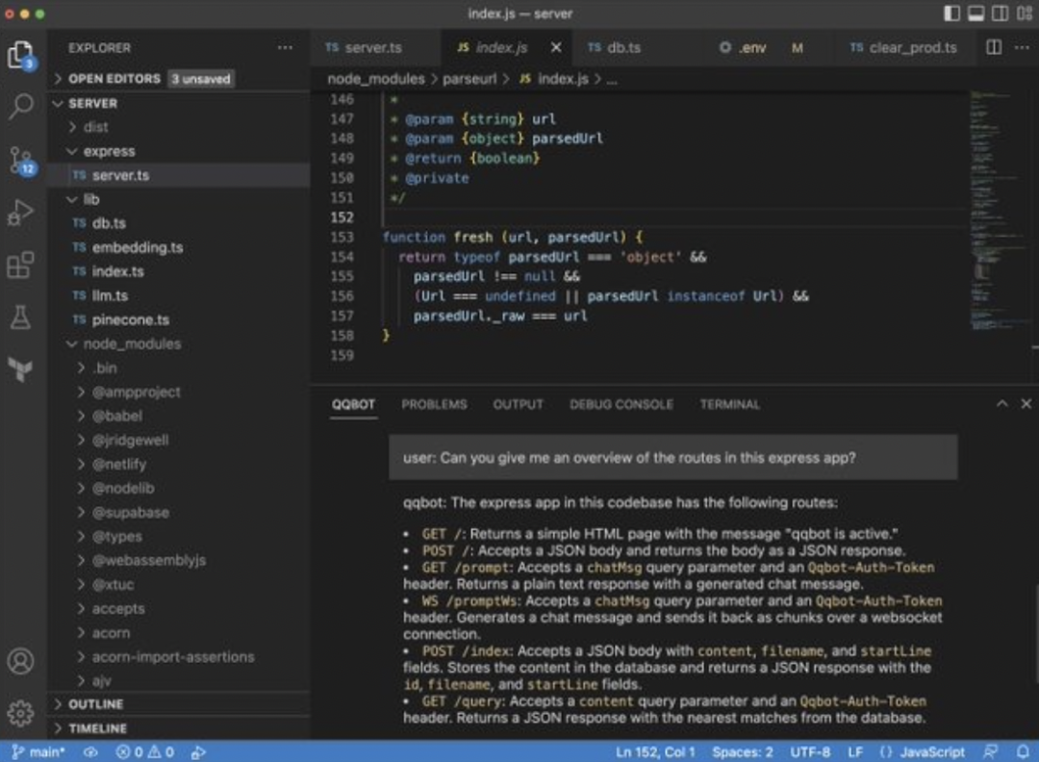Open embedding.ts in the explorer

(138, 247)
